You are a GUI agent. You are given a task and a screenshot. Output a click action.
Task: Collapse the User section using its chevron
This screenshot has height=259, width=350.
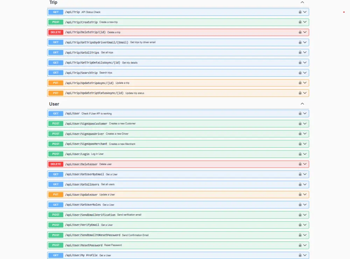pos(302,104)
